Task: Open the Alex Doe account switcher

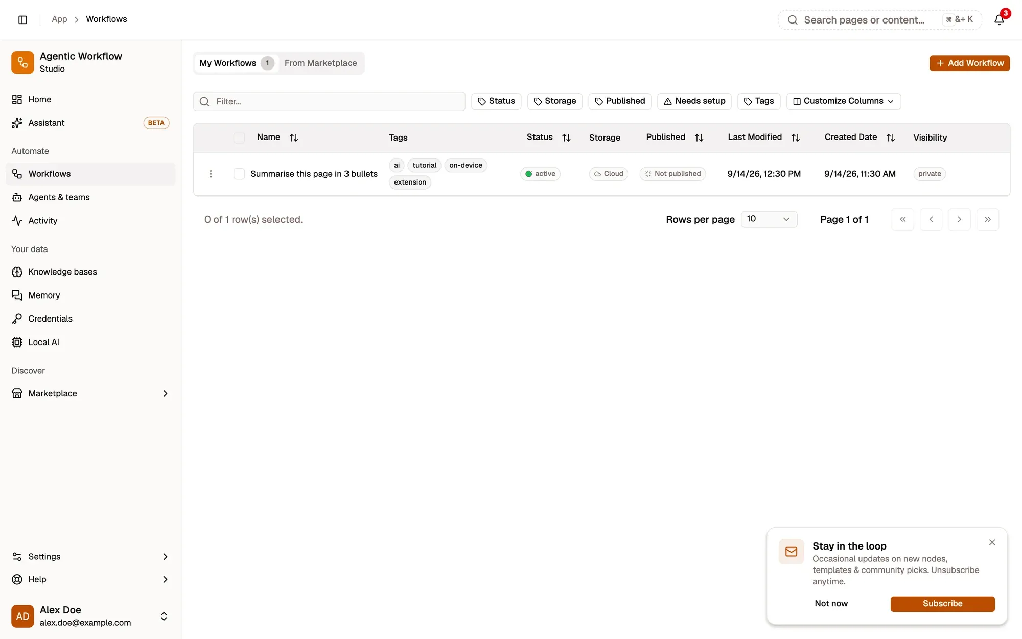Action: [90, 616]
